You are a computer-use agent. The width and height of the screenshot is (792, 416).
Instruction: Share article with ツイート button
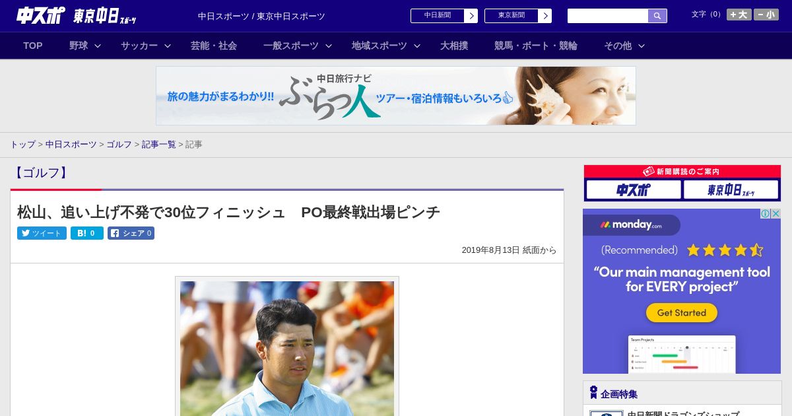[x=42, y=233]
